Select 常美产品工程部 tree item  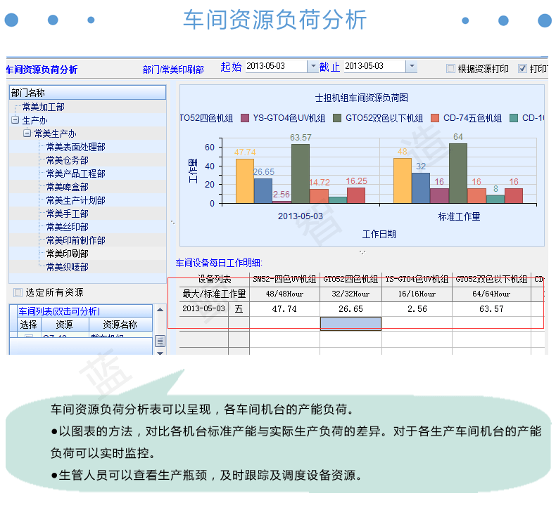pos(75,174)
